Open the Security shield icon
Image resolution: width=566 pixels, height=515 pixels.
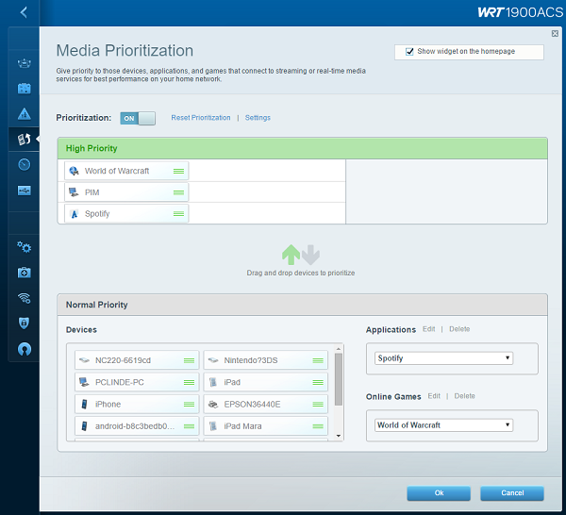click(x=25, y=323)
